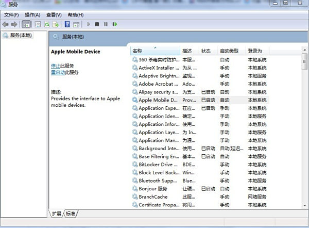Open the 帮助(H) menu
This screenshot has width=309, height=228.
(76, 15)
